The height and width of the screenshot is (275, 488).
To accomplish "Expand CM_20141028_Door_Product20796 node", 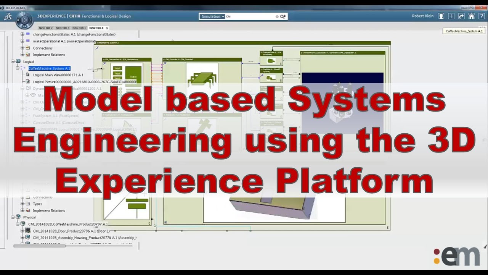I will pyautogui.click(x=22, y=231).
